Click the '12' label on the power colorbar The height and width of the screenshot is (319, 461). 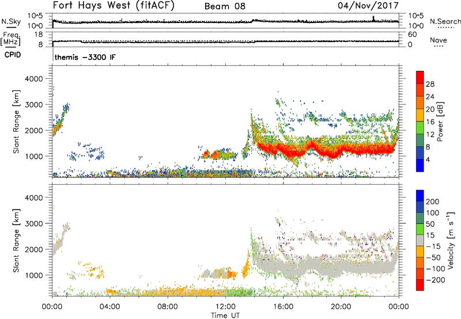click(x=430, y=135)
